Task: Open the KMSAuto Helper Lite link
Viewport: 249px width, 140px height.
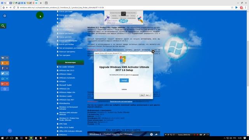Action: coord(67,93)
